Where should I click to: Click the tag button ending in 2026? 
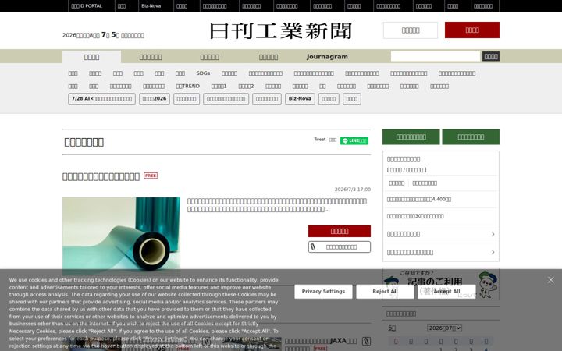point(155,99)
